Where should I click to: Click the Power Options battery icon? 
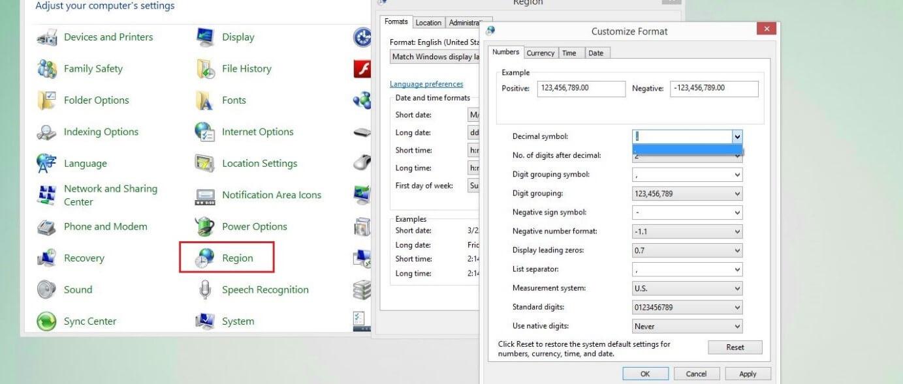tap(204, 227)
